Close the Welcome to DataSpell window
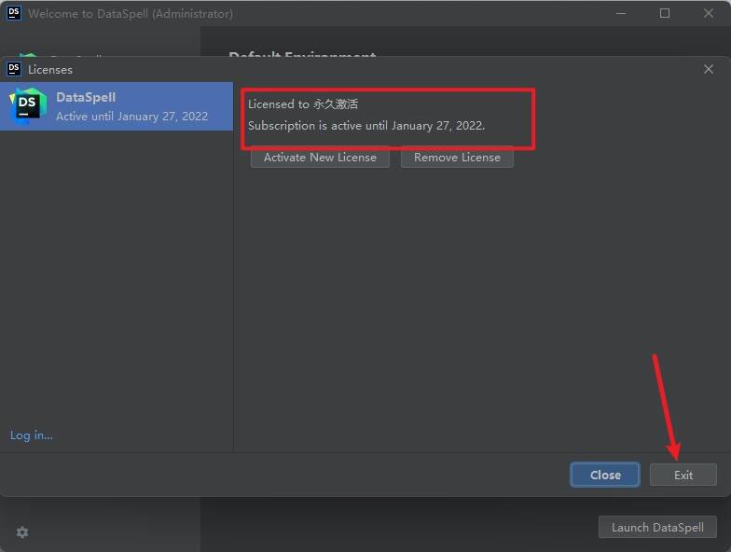Screen dimensions: 731x552 click(709, 13)
